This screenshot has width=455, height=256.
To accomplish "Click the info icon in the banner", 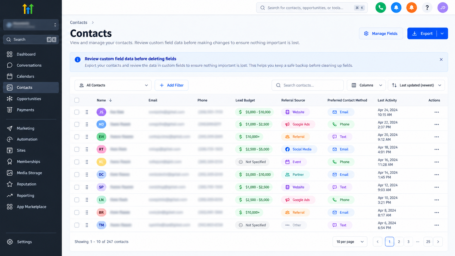I will tap(78, 60).
